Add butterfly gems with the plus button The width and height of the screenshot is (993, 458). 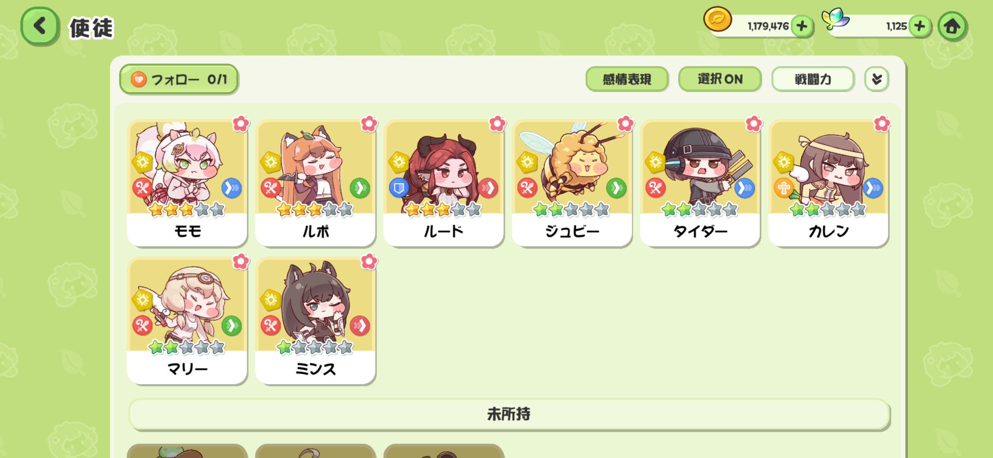point(920,26)
